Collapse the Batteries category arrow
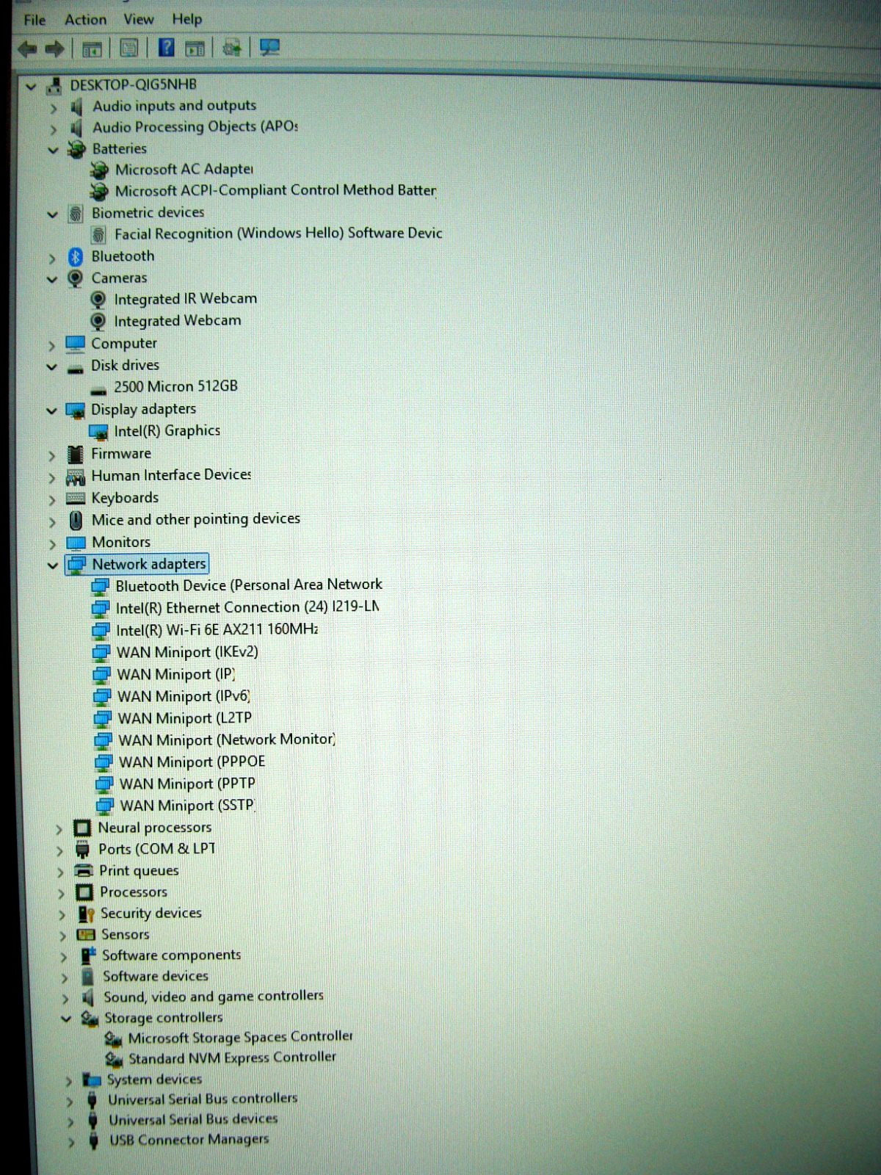This screenshot has width=881, height=1175. (x=52, y=151)
